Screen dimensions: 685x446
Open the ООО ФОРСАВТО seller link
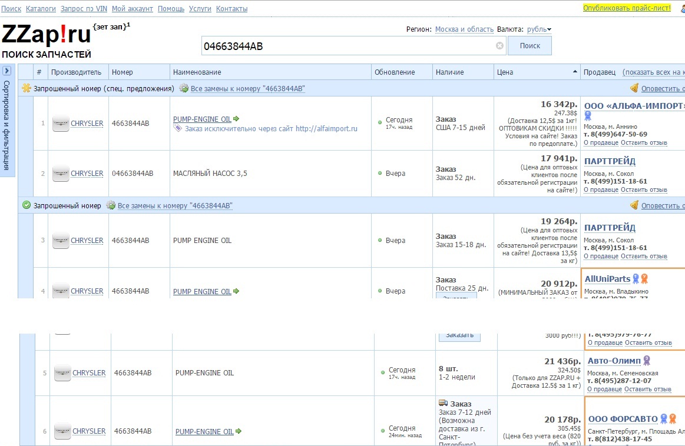[623, 419]
